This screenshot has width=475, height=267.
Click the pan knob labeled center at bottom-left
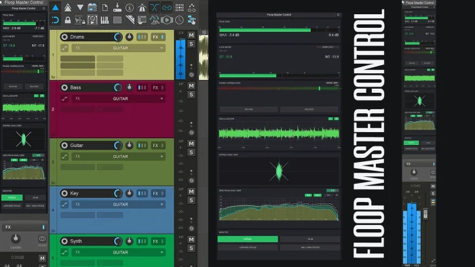point(16,239)
